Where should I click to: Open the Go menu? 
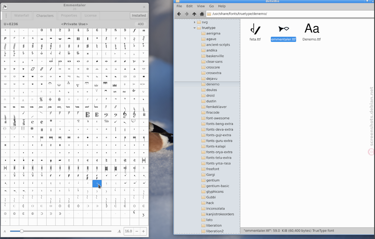click(212, 6)
